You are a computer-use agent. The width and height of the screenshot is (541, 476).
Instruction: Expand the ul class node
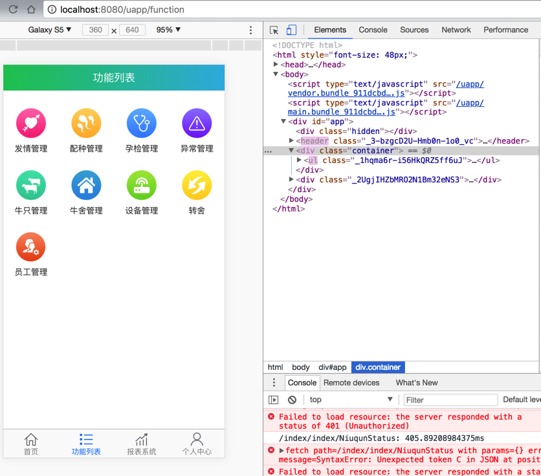point(299,160)
